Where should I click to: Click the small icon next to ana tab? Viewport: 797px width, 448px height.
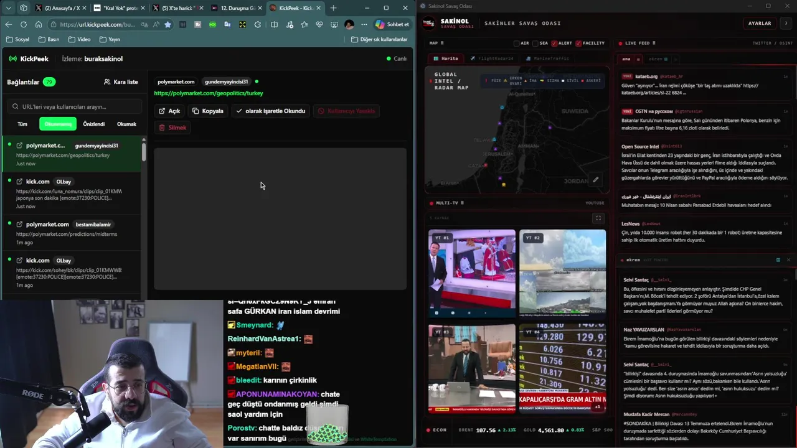click(x=637, y=59)
